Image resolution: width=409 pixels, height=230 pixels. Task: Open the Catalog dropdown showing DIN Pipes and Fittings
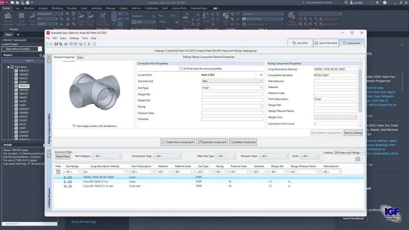tap(349, 152)
